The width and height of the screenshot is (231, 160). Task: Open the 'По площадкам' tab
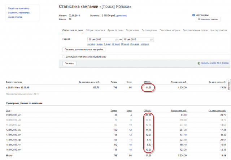point(149,30)
